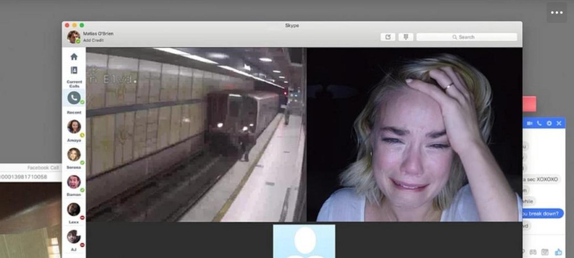Image resolution: width=574 pixels, height=258 pixels.
Task: Open Lexx's conversation in Recent list
Action: (74, 213)
